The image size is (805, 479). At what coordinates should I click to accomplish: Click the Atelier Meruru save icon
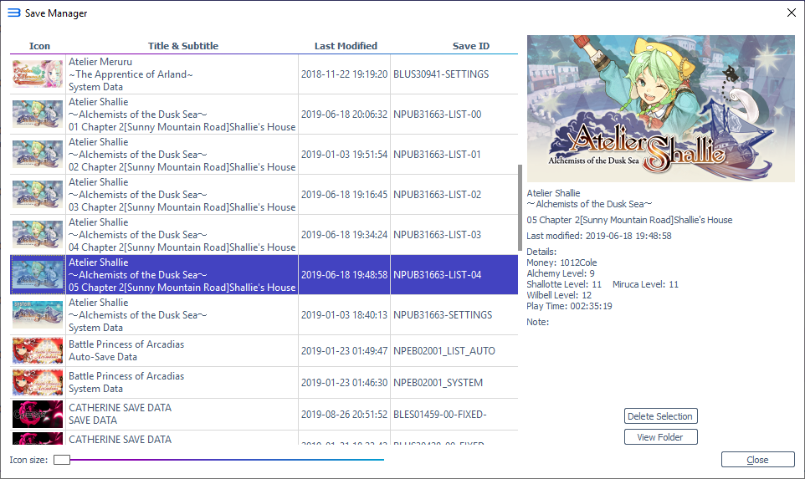click(x=38, y=74)
